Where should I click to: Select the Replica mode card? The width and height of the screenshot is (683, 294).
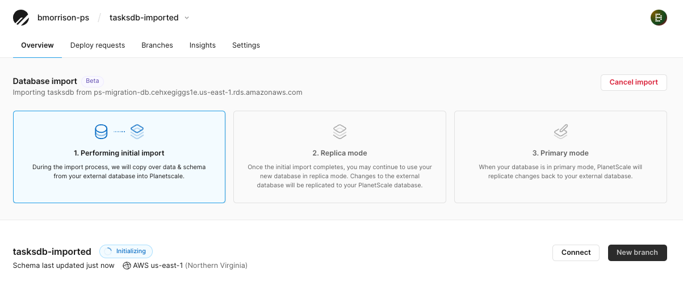click(x=340, y=157)
